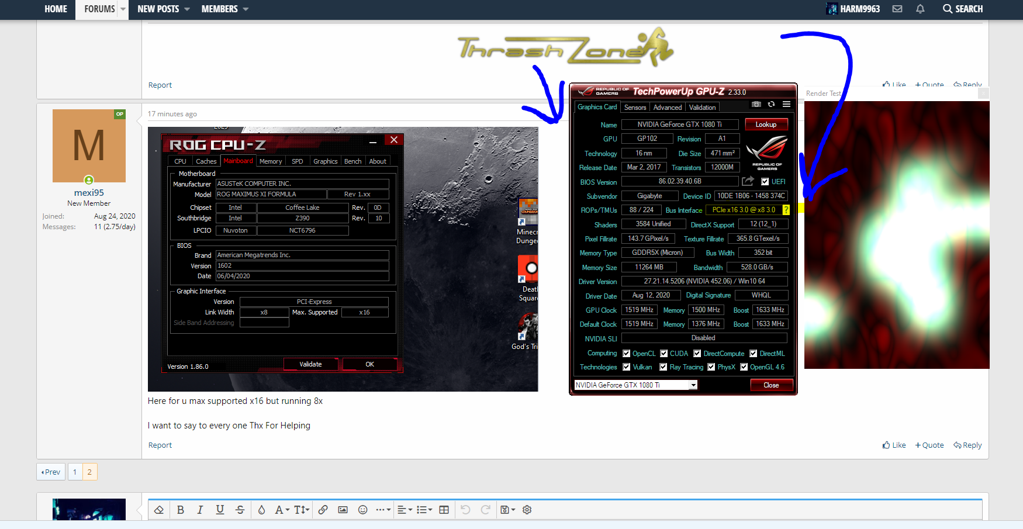1023x529 pixels.
Task: Click the undo arrow in editor toolbar
Action: (465, 510)
